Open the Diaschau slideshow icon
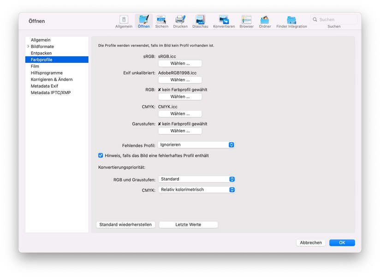The height and width of the screenshot is (277, 380). tap(200, 22)
